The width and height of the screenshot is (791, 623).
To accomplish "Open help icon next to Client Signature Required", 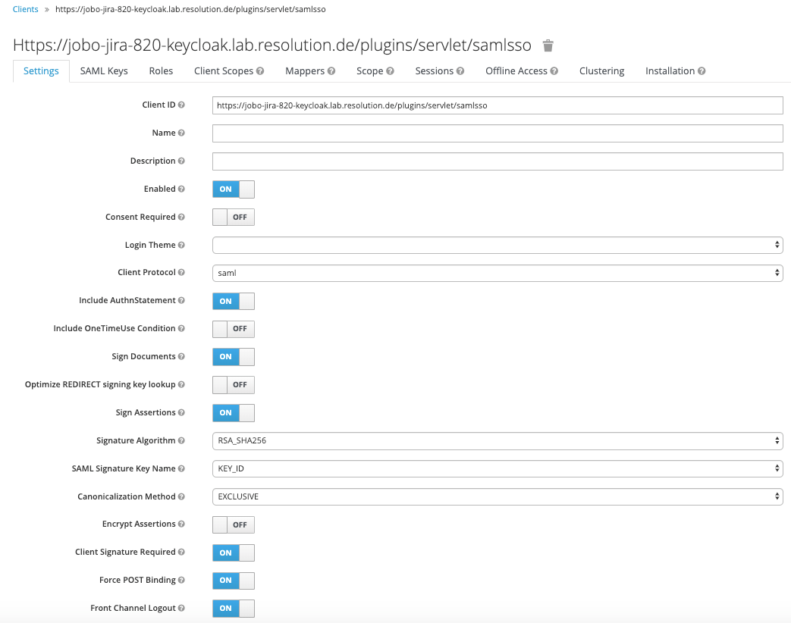I will coord(181,552).
